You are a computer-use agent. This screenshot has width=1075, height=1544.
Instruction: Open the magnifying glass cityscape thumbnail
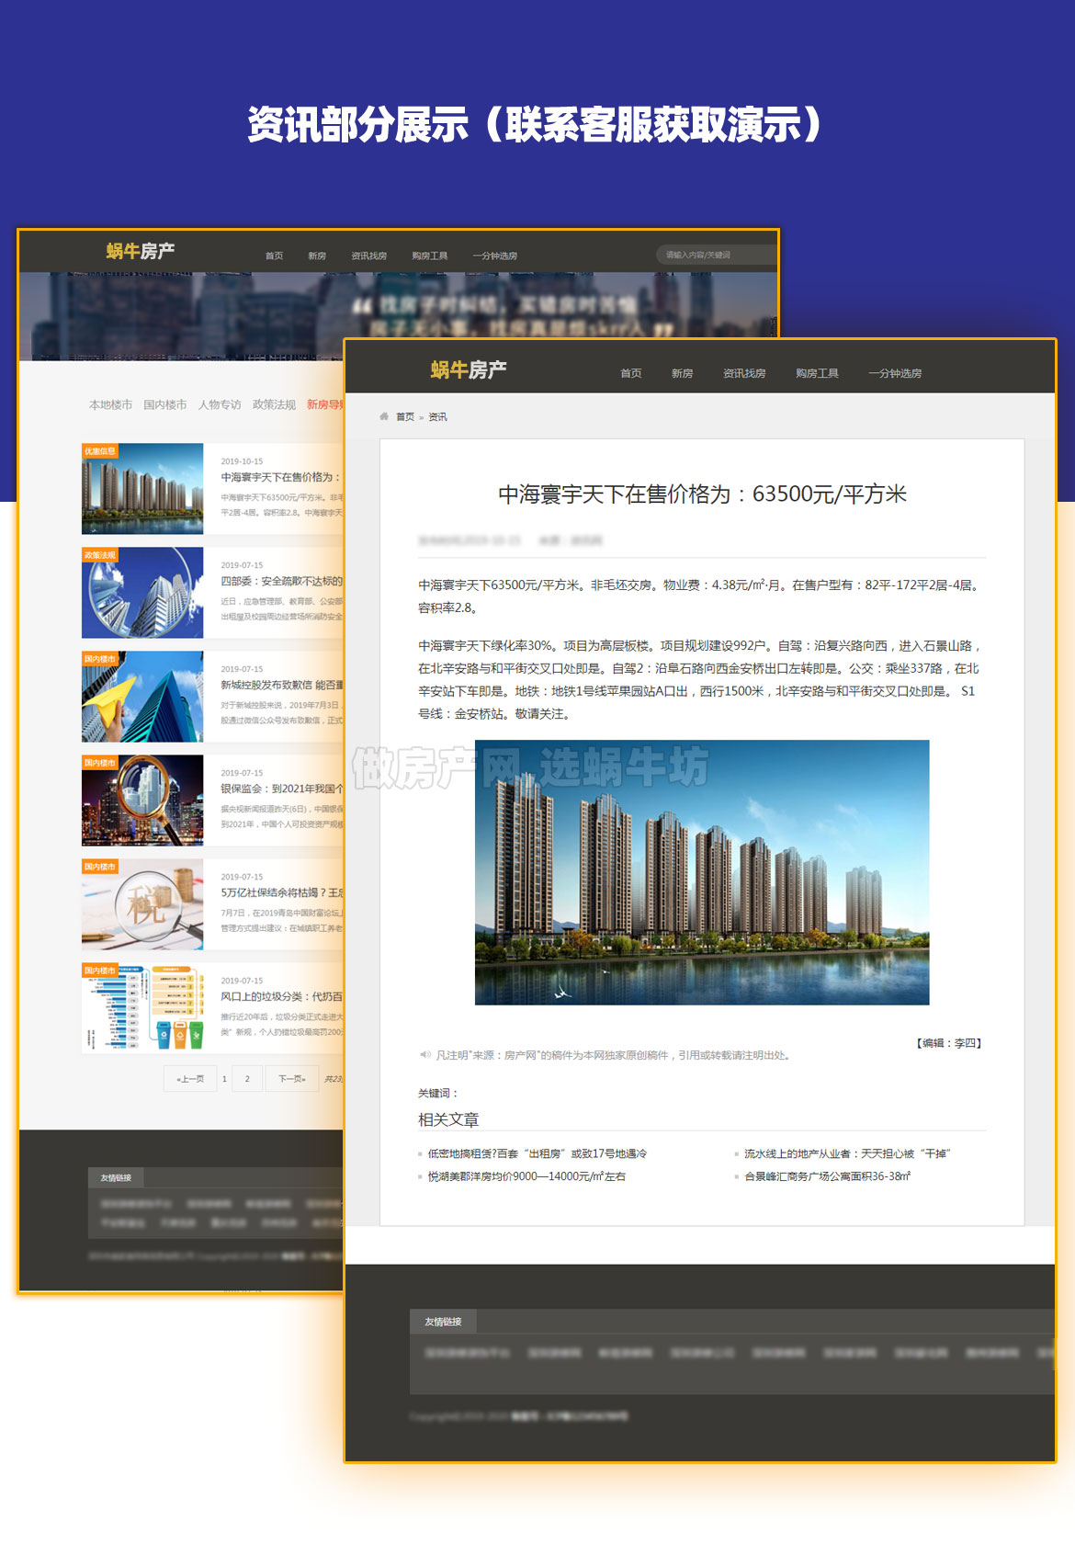pyautogui.click(x=142, y=800)
